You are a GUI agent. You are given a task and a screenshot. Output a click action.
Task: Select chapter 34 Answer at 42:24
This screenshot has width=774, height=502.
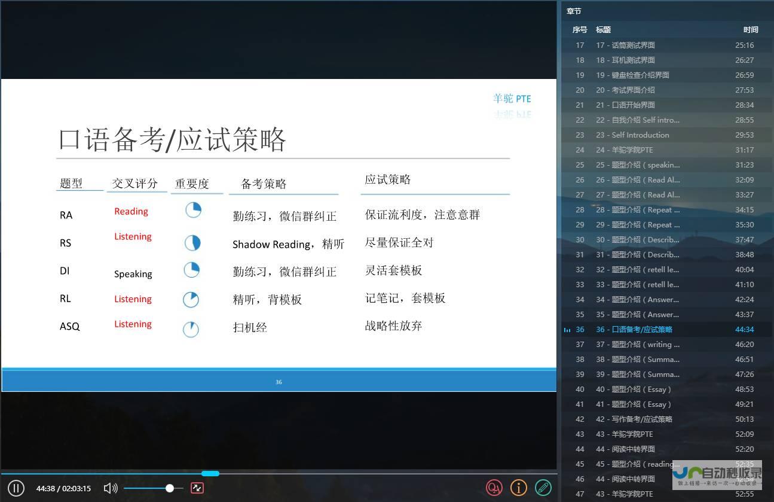666,299
